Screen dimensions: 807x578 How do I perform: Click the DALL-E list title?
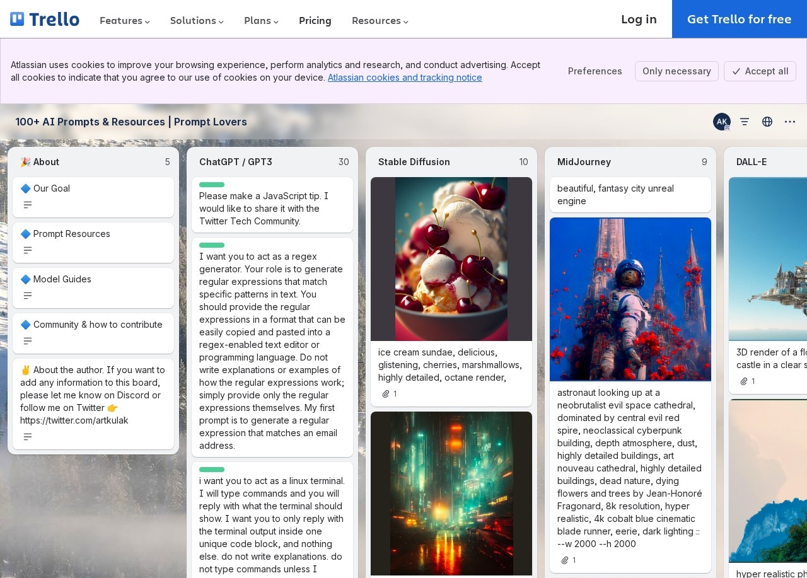click(x=752, y=162)
